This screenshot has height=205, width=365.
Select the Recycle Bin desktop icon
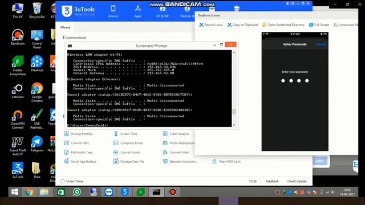(x=37, y=11)
